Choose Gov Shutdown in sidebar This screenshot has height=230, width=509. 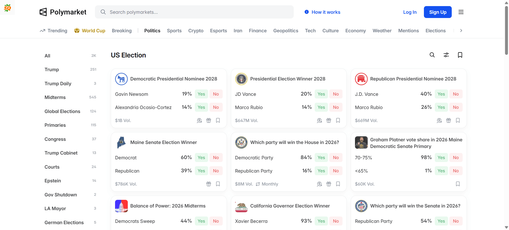(x=70, y=195)
